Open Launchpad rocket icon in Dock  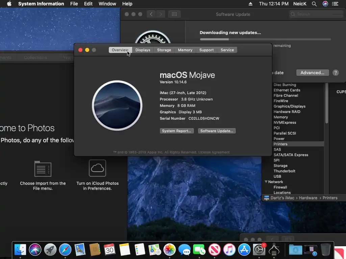click(x=50, y=250)
